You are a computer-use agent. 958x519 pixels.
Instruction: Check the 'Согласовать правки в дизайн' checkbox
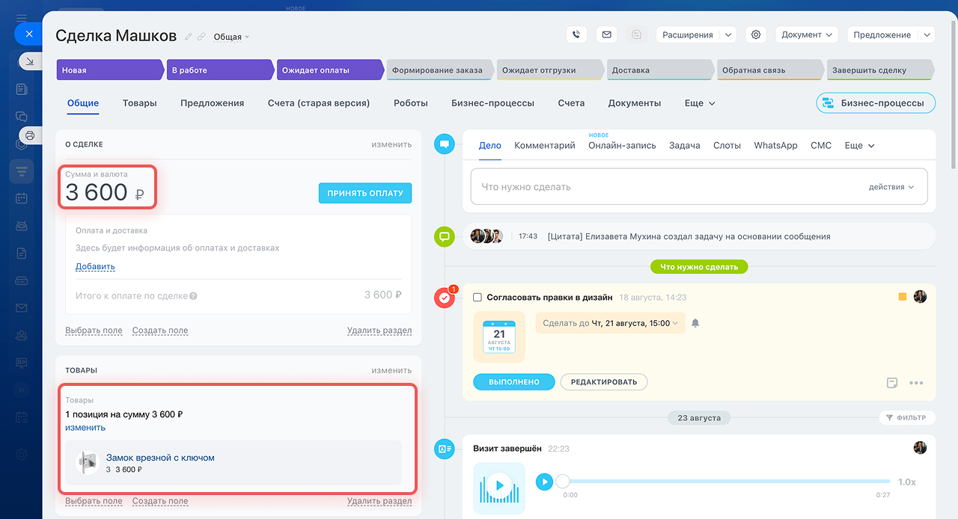pos(478,298)
